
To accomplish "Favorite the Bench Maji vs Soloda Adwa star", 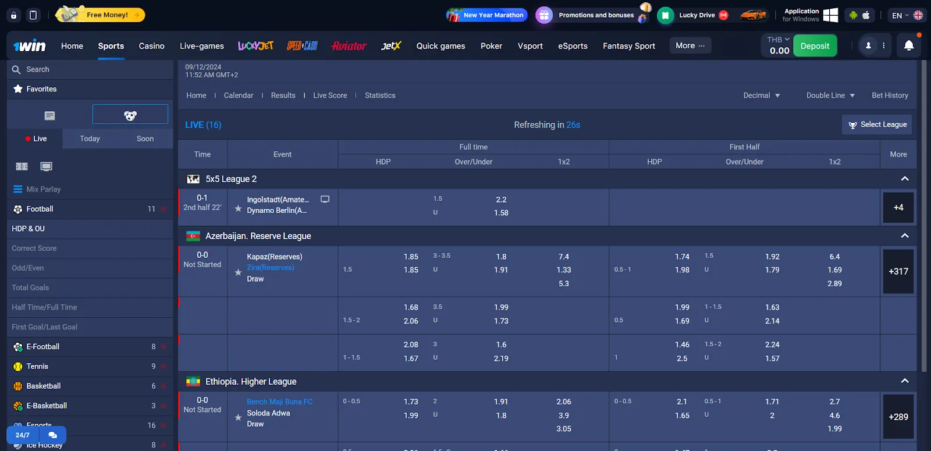I will pos(238,417).
